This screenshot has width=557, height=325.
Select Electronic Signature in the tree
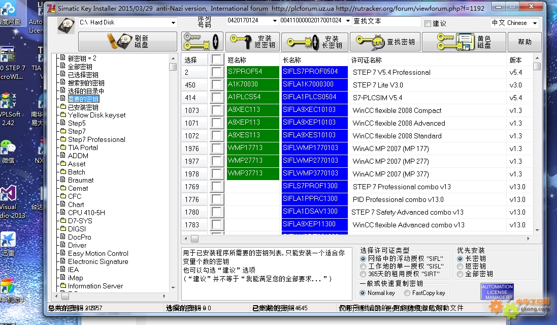point(98,261)
